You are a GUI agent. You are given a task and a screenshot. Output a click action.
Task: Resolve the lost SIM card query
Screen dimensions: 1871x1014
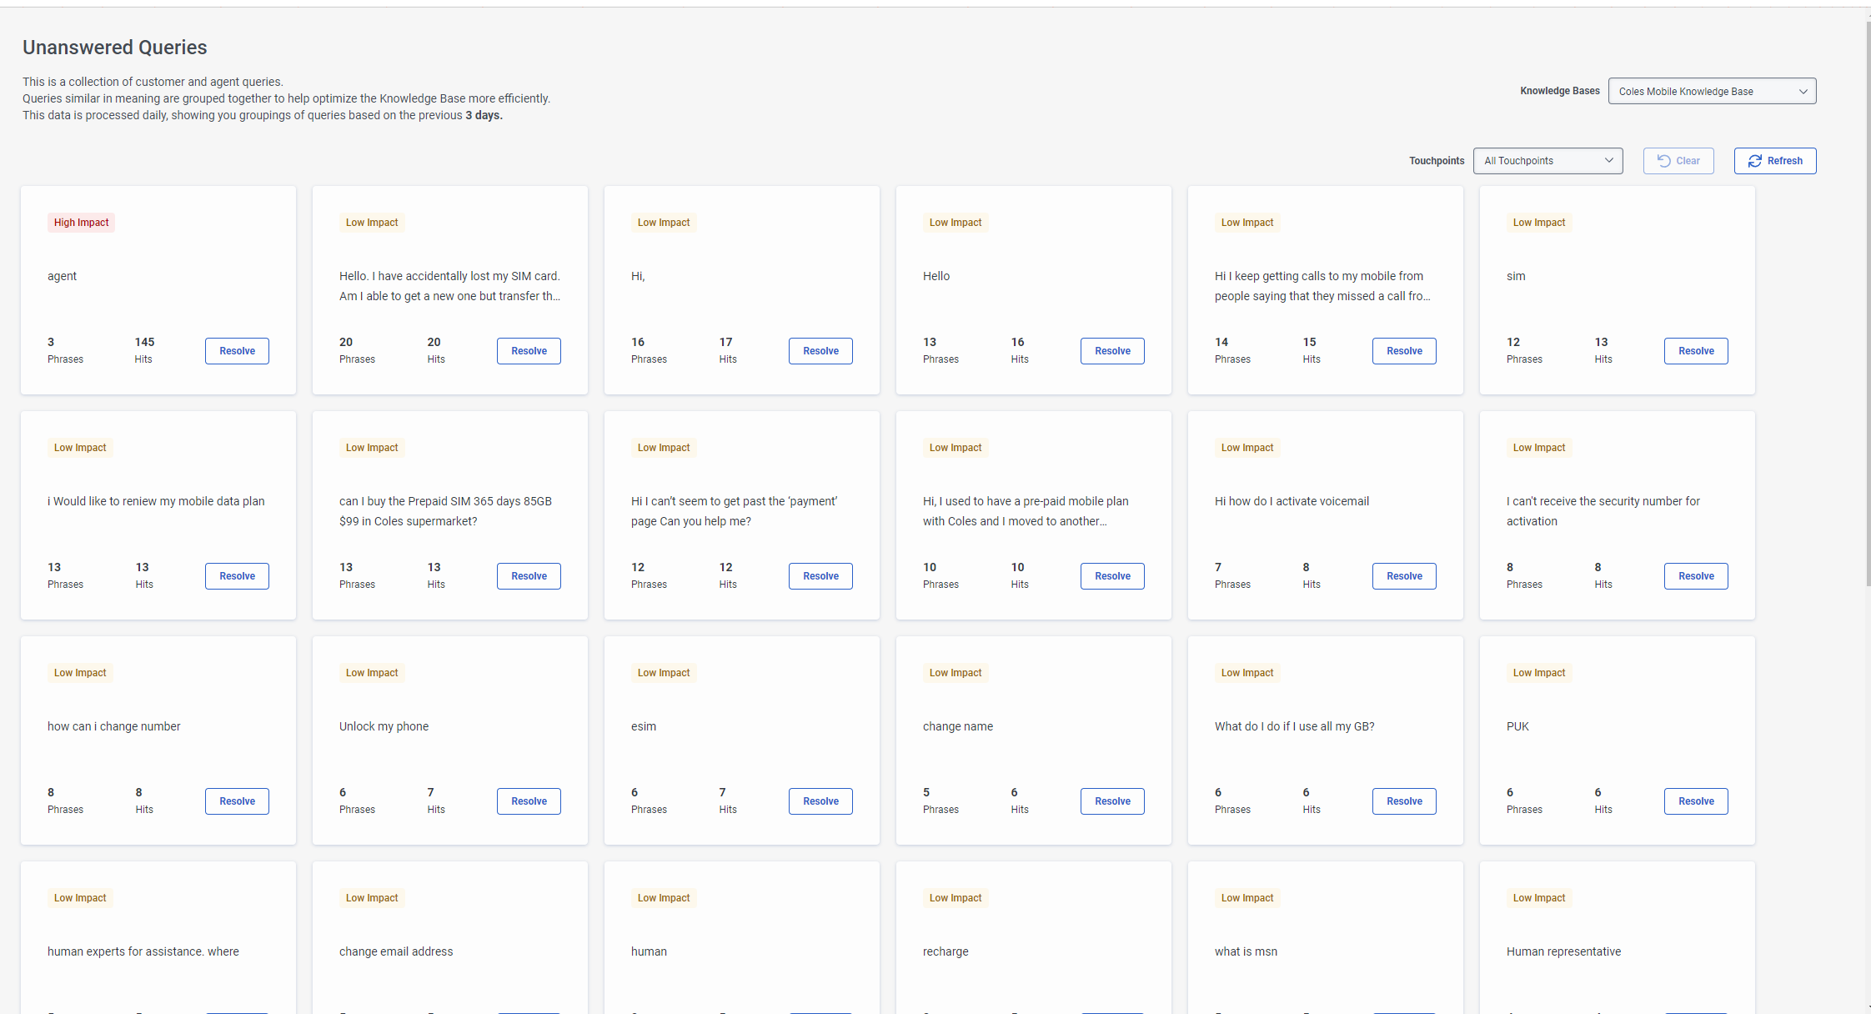tap(529, 351)
